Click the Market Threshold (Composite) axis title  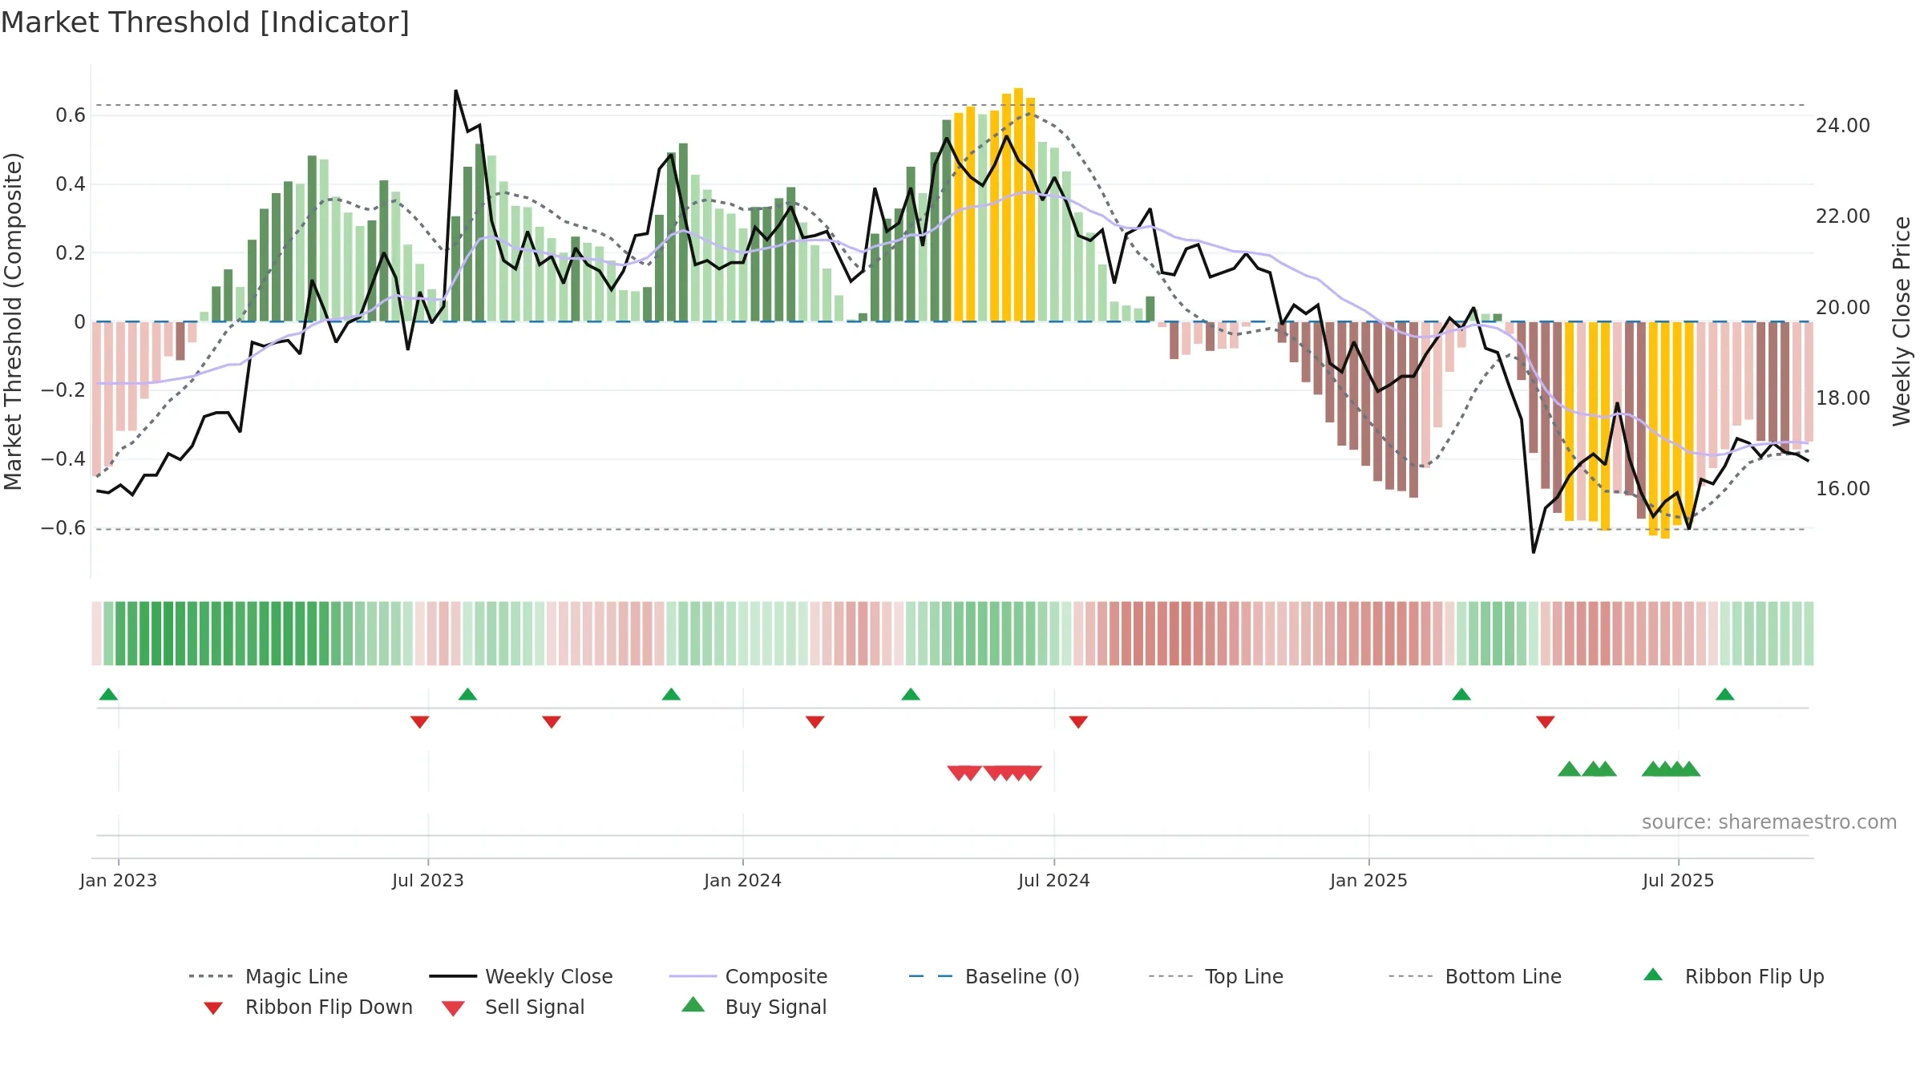[x=13, y=321]
